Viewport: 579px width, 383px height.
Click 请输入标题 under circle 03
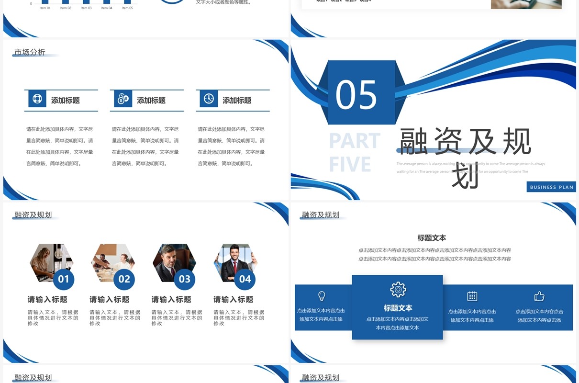click(171, 300)
